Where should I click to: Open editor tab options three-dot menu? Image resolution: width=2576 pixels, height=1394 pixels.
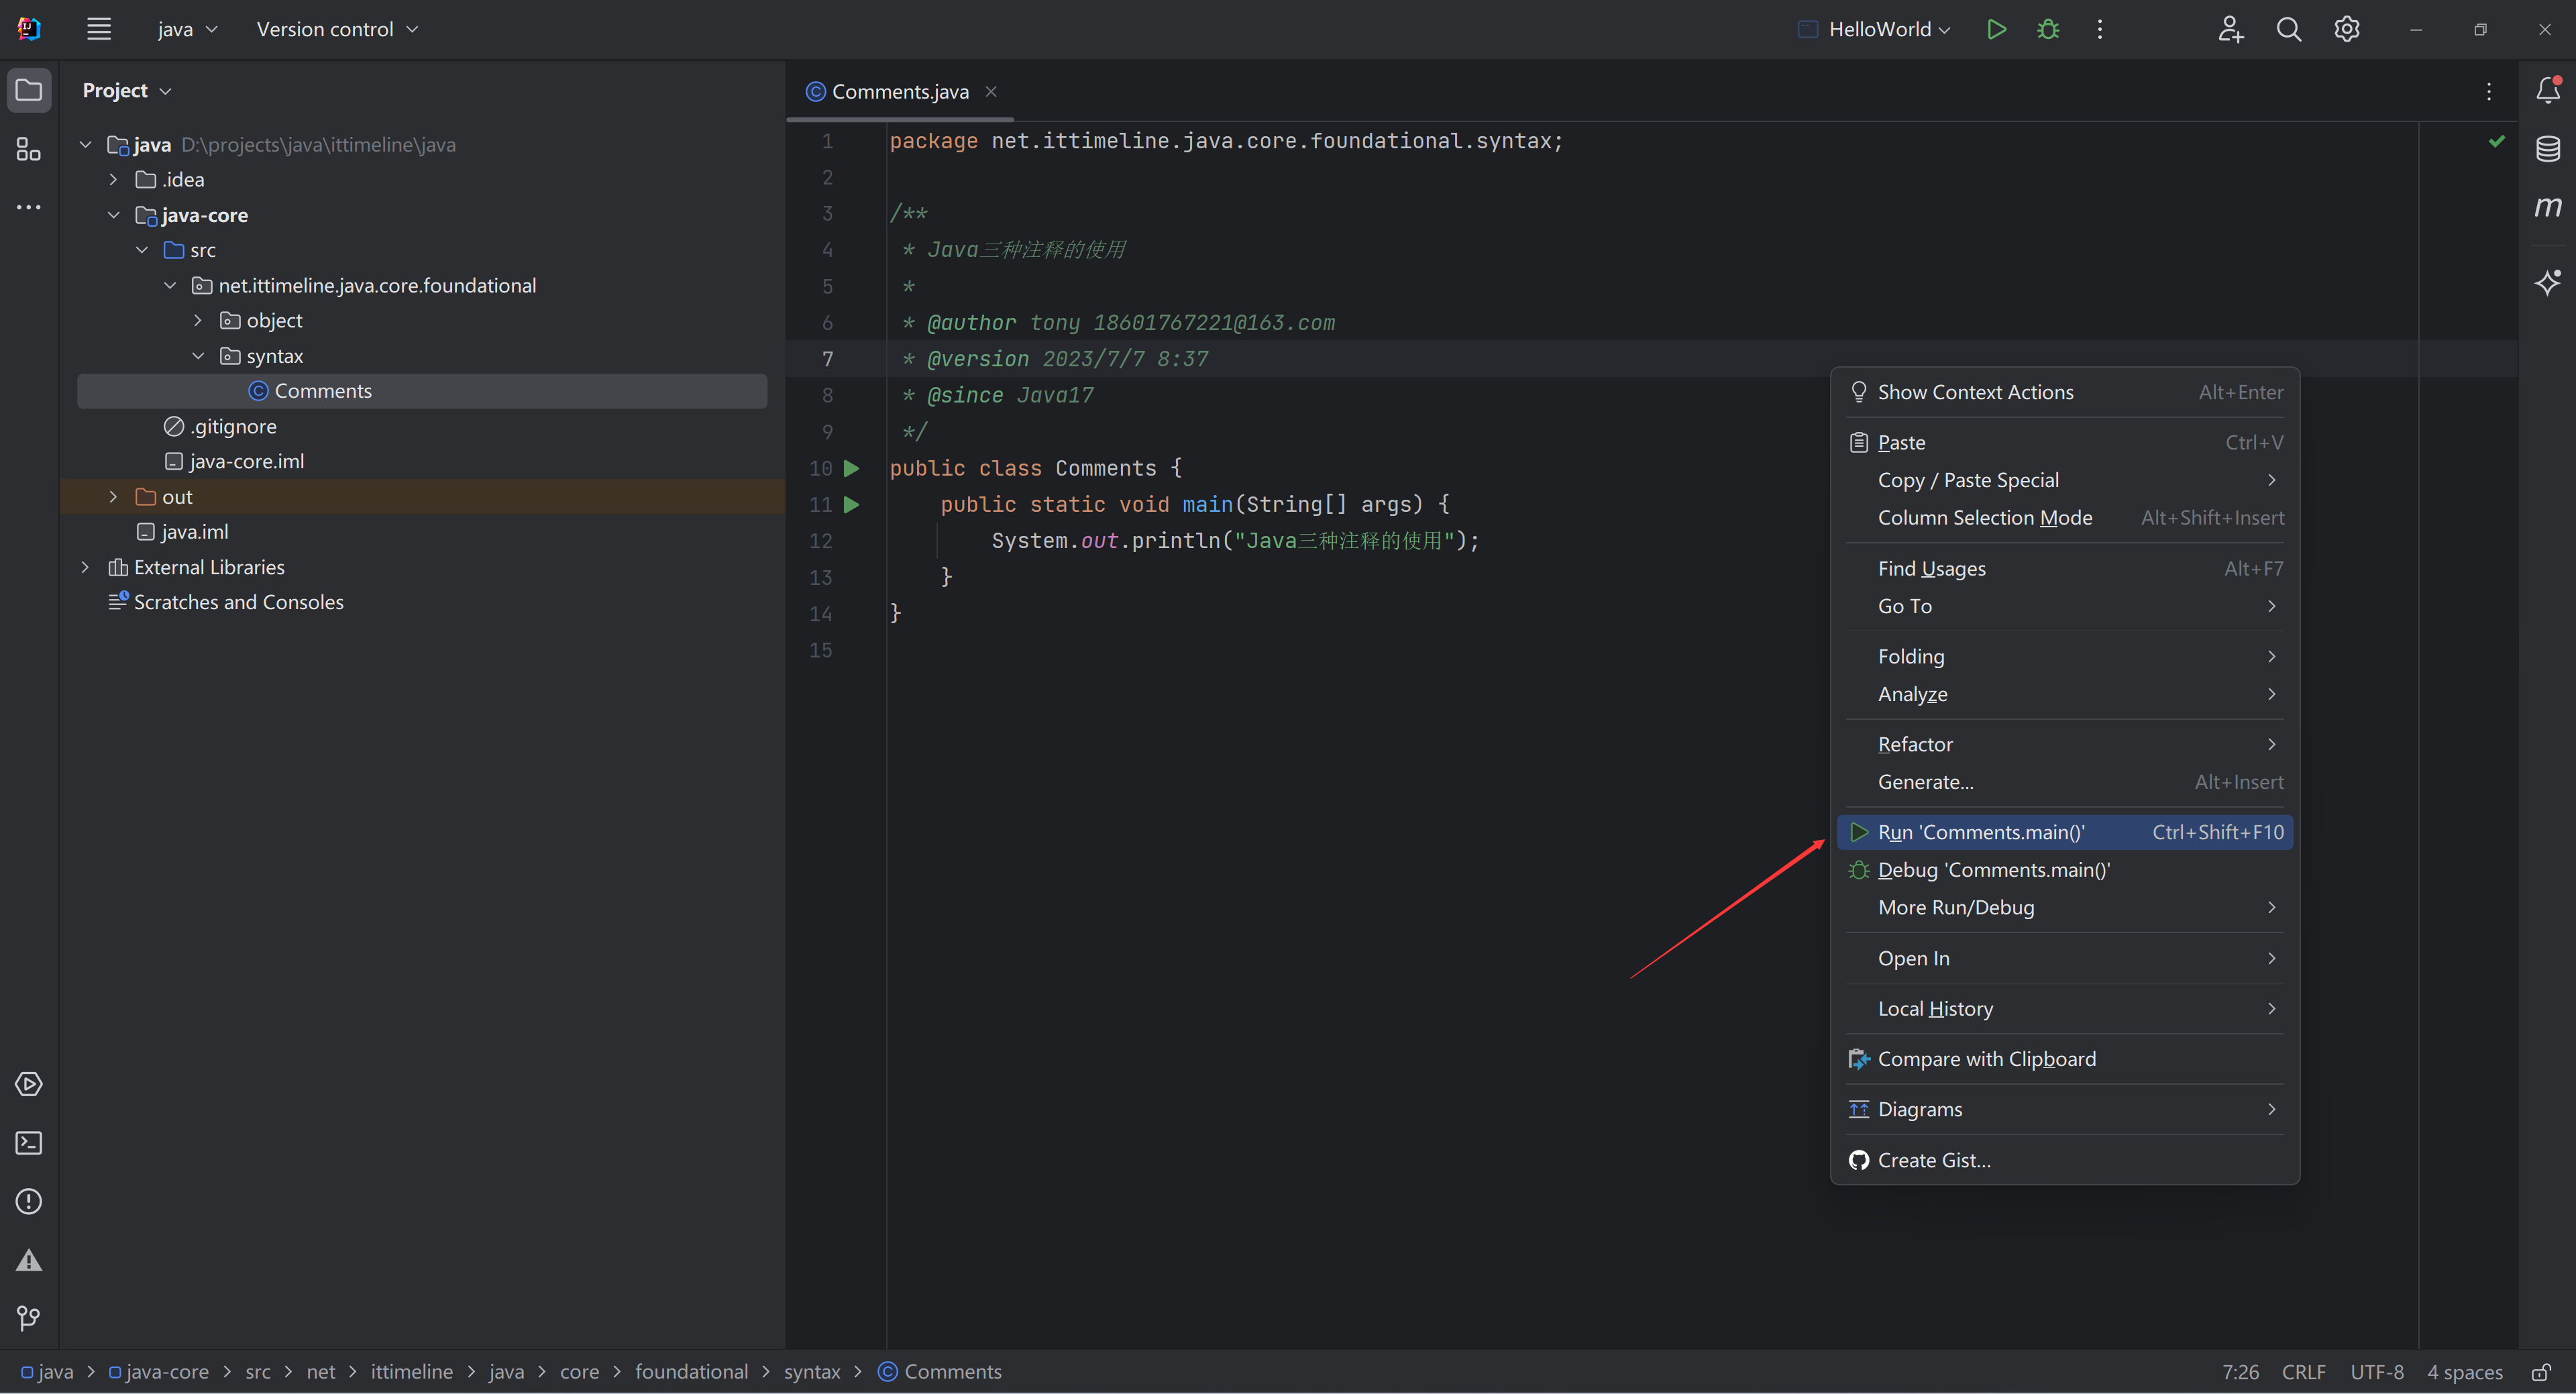[x=2489, y=91]
